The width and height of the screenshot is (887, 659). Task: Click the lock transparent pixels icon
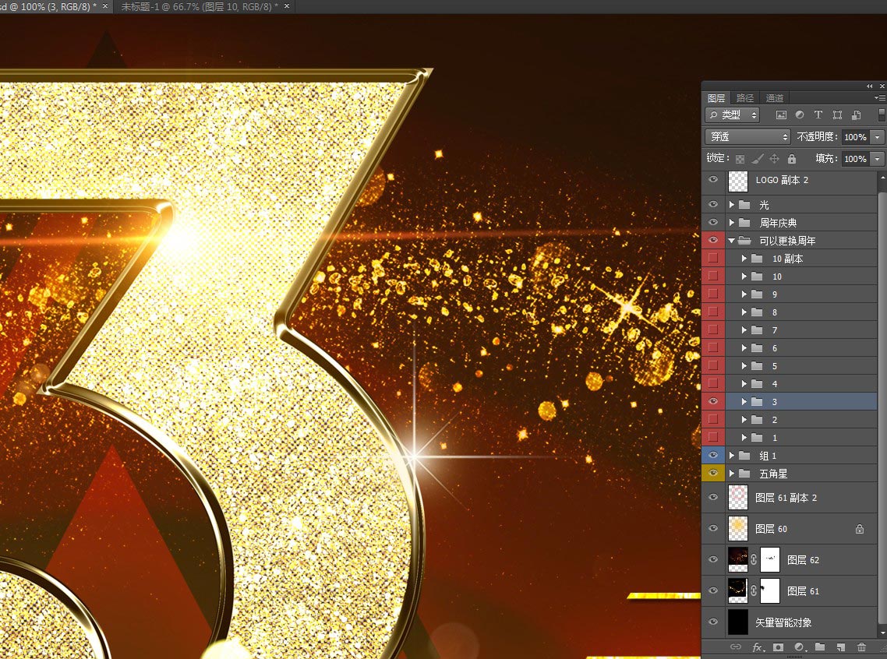click(x=740, y=159)
